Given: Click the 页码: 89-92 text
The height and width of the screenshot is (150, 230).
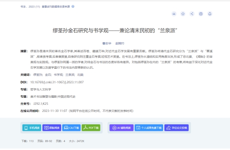Looking at the screenshot, I should click(45, 141).
